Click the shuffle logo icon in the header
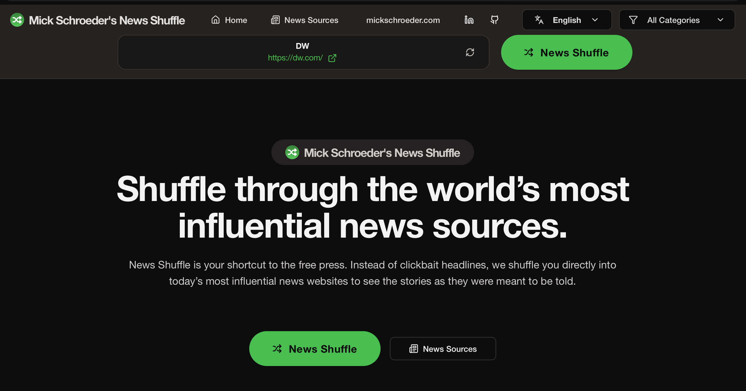The image size is (746, 391). (17, 20)
